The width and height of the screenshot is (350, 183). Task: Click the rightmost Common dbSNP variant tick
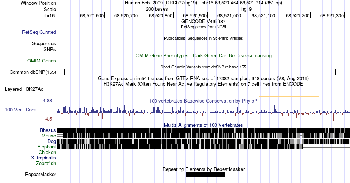point(335,72)
